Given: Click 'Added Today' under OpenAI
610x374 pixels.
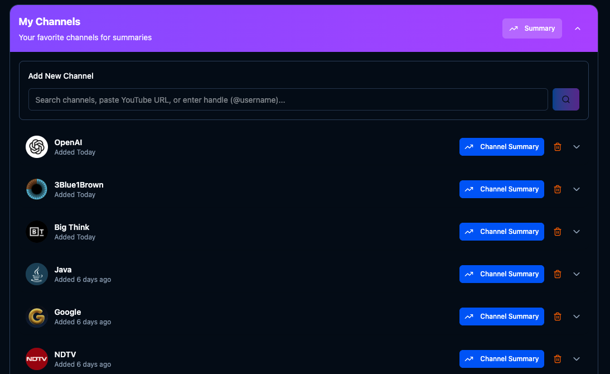Looking at the screenshot, I should pos(75,152).
